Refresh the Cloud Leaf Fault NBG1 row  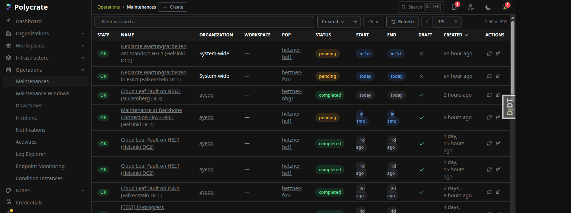pos(489,95)
